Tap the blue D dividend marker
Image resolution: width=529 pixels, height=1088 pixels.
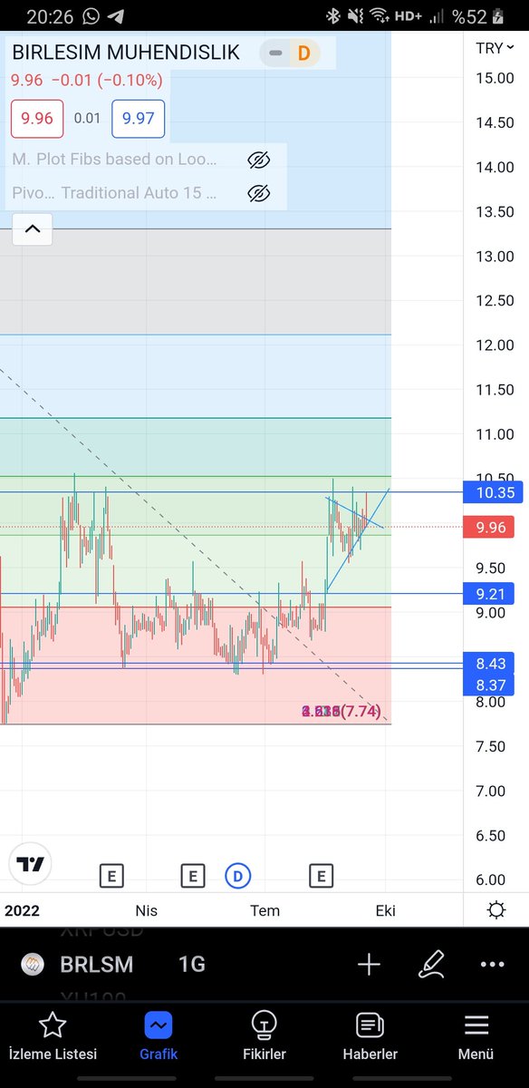[238, 876]
